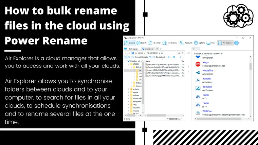
Task: Collapse the Dropbox root tree node
Action: tap(126, 61)
